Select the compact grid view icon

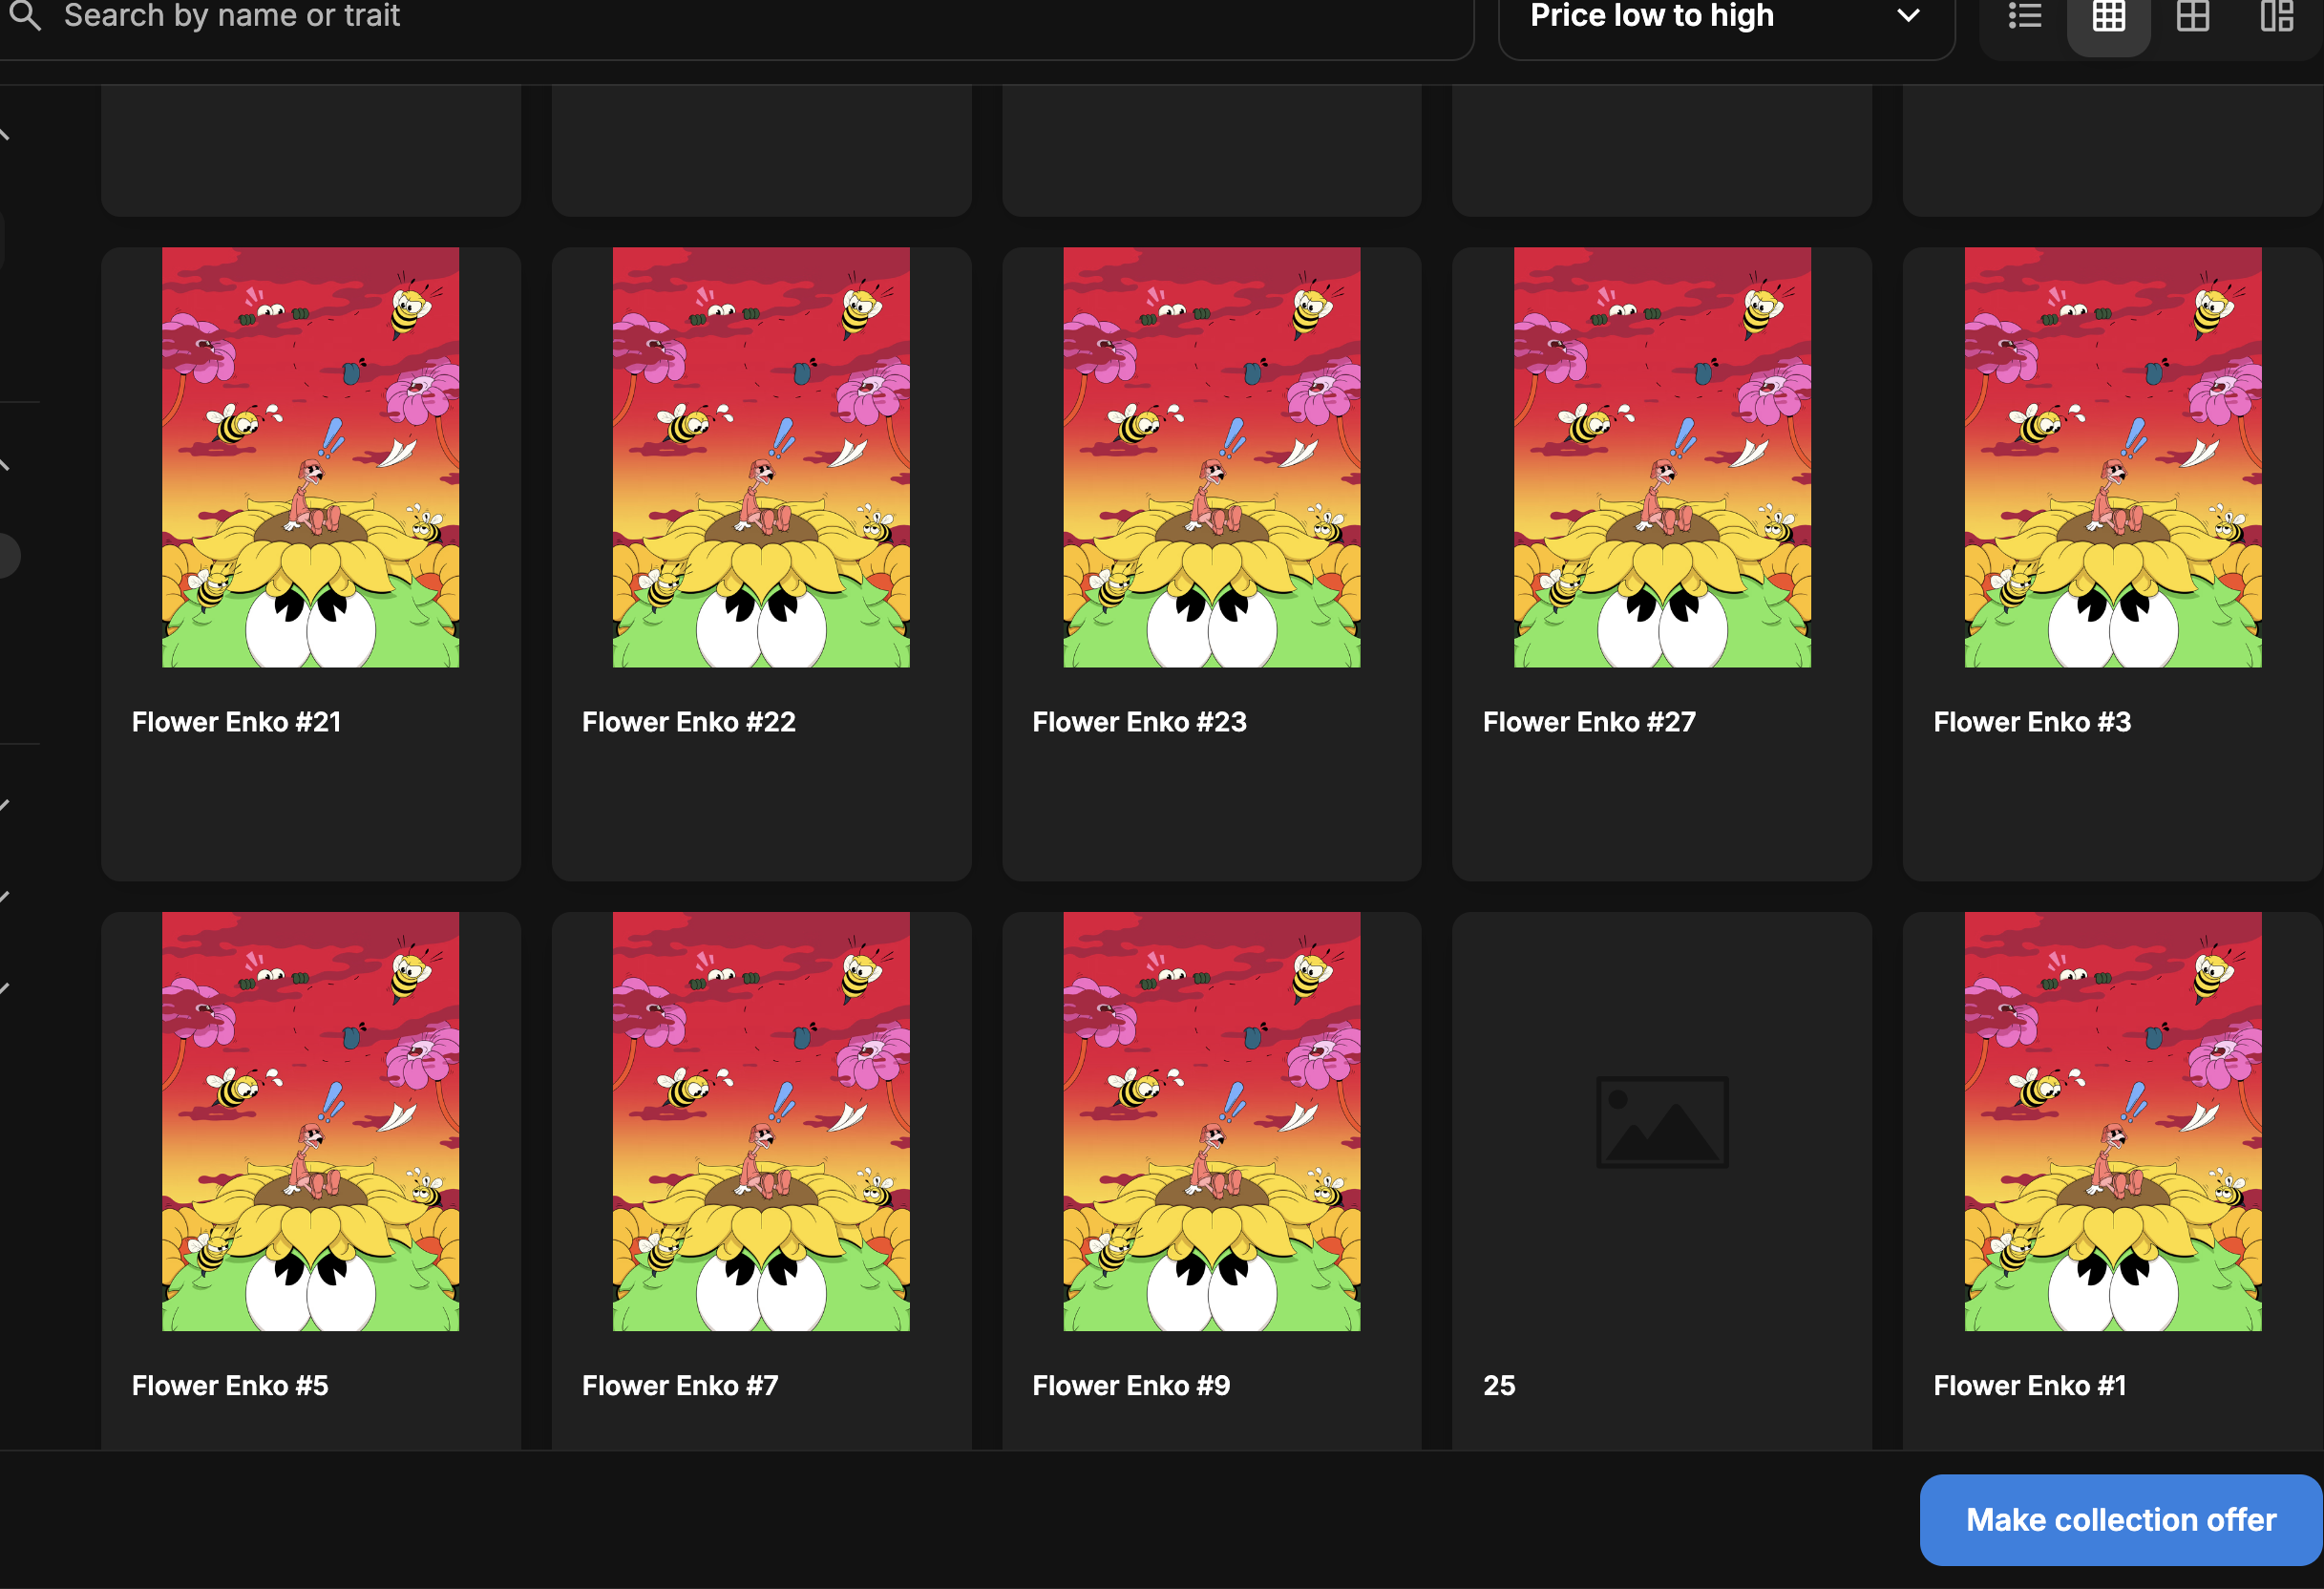(x=2108, y=16)
